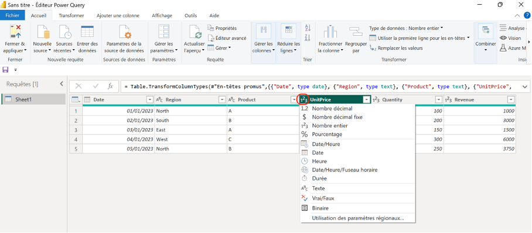The height and width of the screenshot is (233, 532).
Task: Switch to the Transformer tab
Action: [x=71, y=16]
